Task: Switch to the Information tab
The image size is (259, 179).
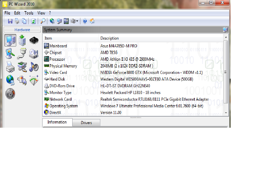Action: click(57, 122)
